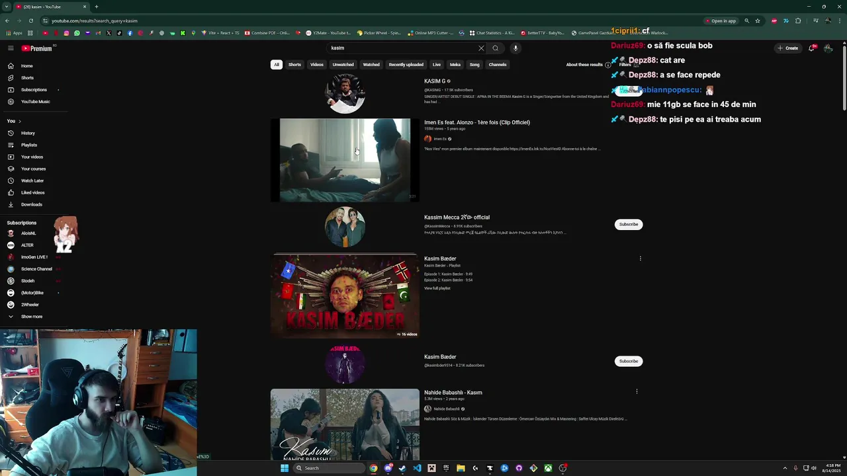The height and width of the screenshot is (476, 847).
Task: Open account avatar menu at top right
Action: pyautogui.click(x=828, y=48)
